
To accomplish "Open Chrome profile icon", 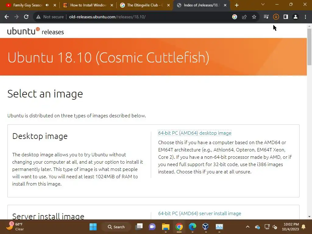I will coord(296,17).
